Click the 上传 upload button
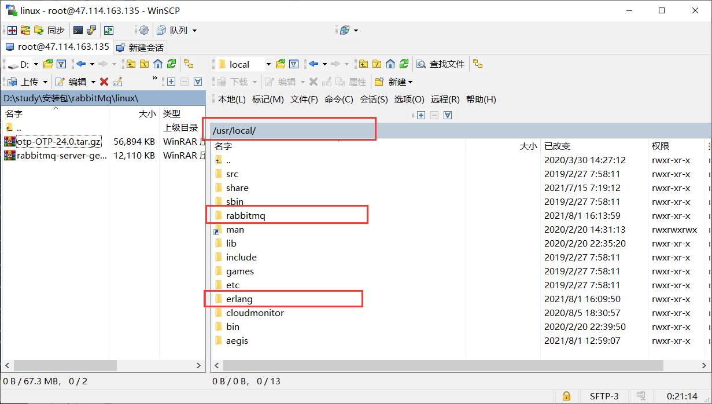Screen dimensions: 712x404 click(x=24, y=82)
